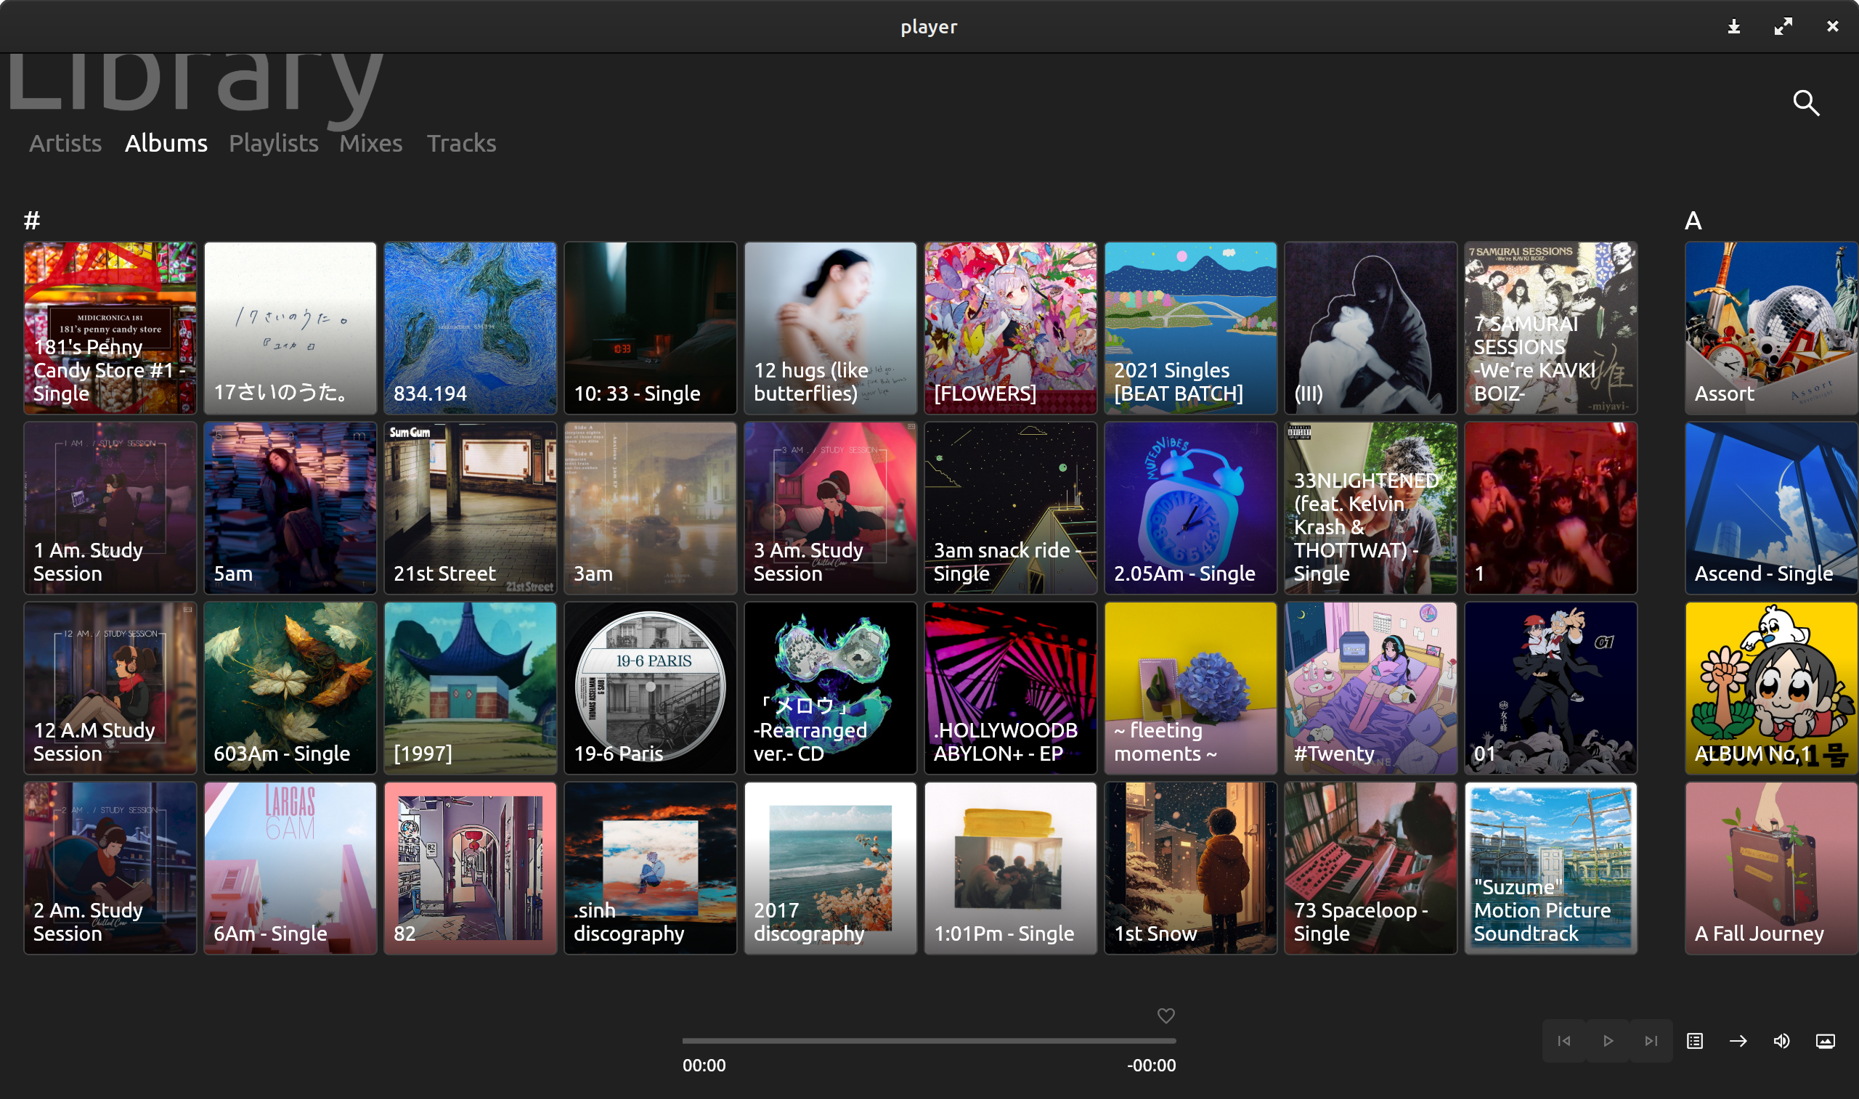
Task: Click the cover art view icon
Action: [1825, 1040]
